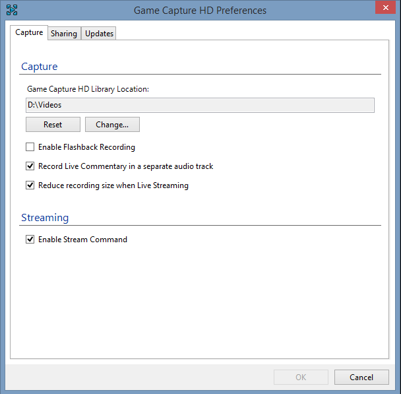Click the D:\Videos library location field
This screenshot has height=394, width=401.
pyautogui.click(x=200, y=105)
